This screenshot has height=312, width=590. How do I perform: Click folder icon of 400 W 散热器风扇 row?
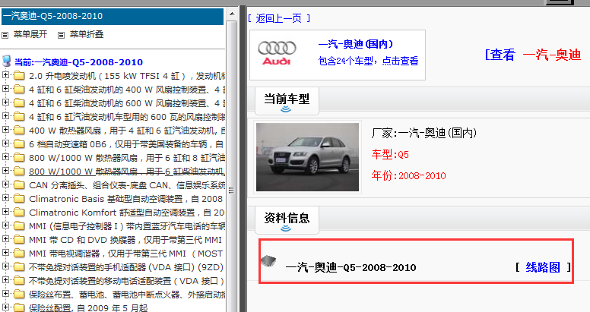(x=19, y=131)
